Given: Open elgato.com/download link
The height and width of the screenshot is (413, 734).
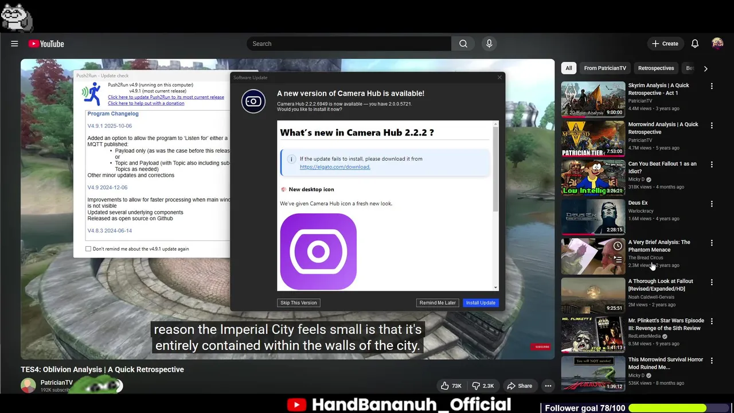Looking at the screenshot, I should [335, 167].
